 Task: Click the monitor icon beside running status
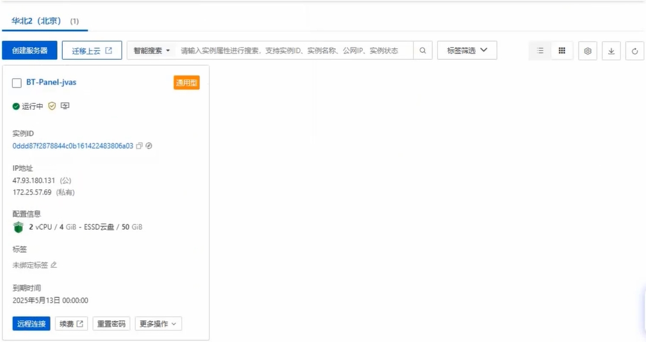65,106
